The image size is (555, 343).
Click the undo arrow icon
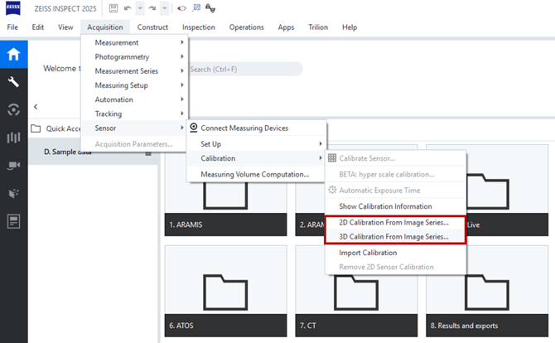[x=127, y=8]
